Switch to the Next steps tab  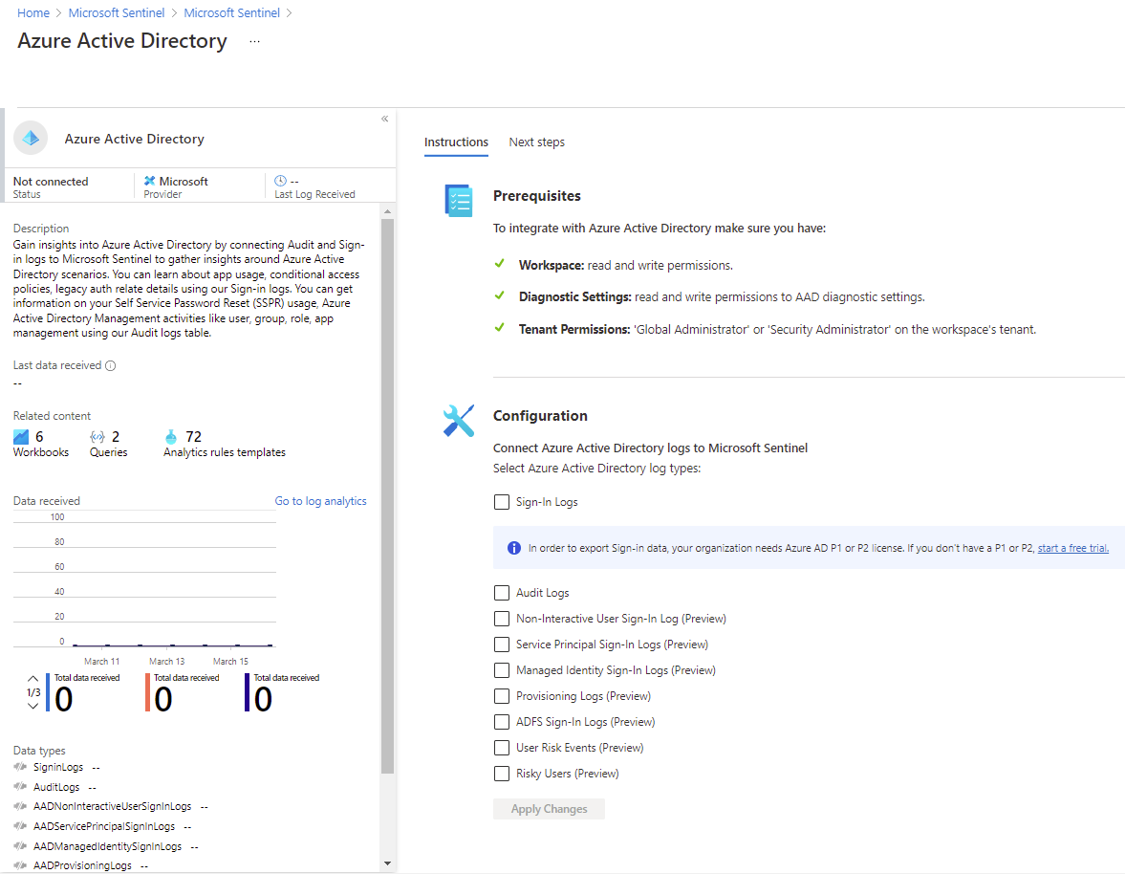(x=536, y=142)
